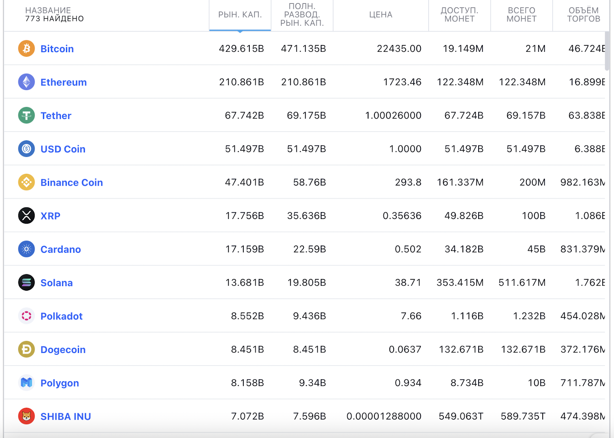Viewport: 614px width, 438px height.
Task: Open the Tether link
Action: pos(56,115)
